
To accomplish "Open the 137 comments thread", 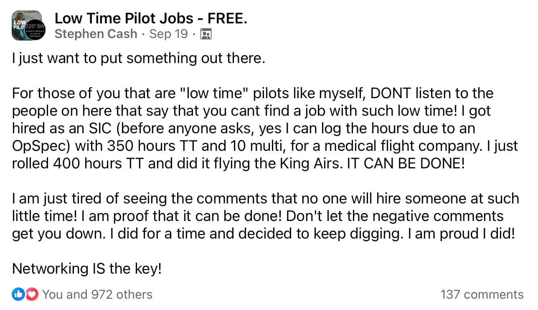I will click(x=482, y=295).
